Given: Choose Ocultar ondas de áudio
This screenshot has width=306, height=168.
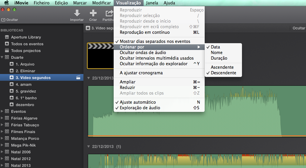Looking at the screenshot, I should coord(159,53).
